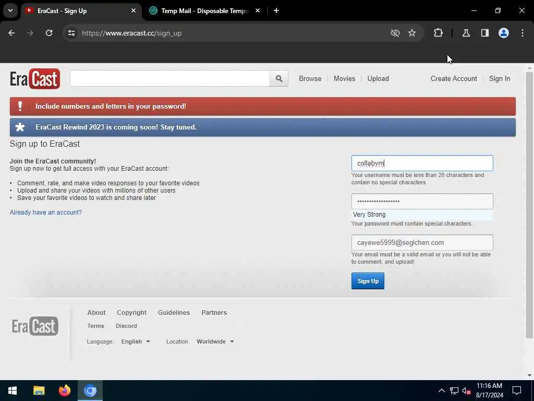Image resolution: width=534 pixels, height=401 pixels.
Task: Launch Firefox from the taskbar
Action: [64, 391]
